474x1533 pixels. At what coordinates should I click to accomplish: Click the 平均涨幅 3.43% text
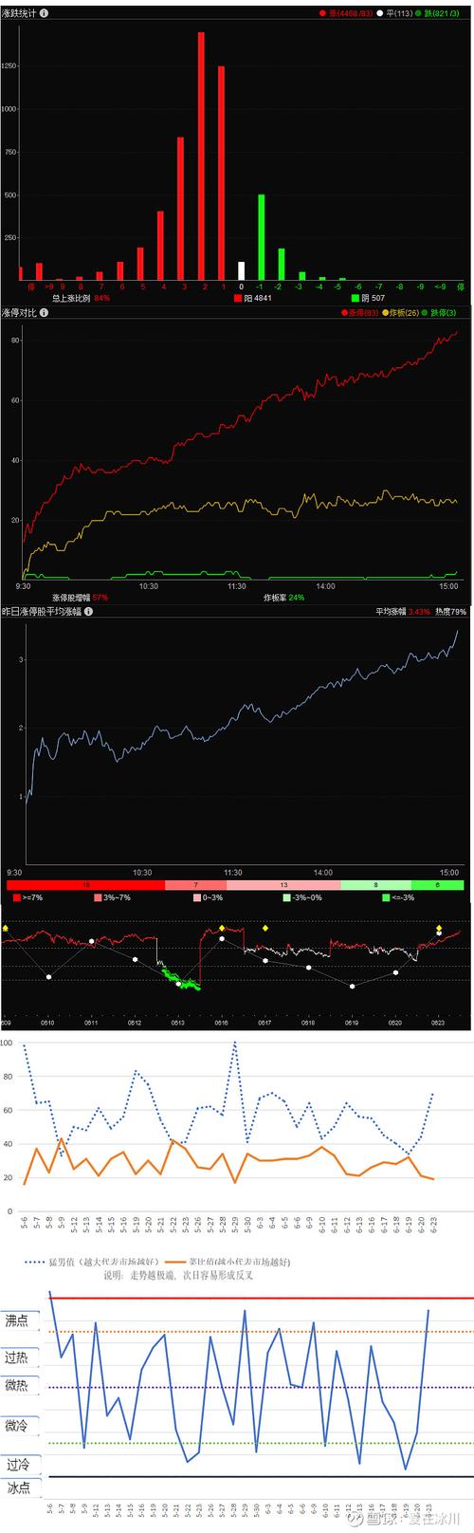tap(403, 612)
